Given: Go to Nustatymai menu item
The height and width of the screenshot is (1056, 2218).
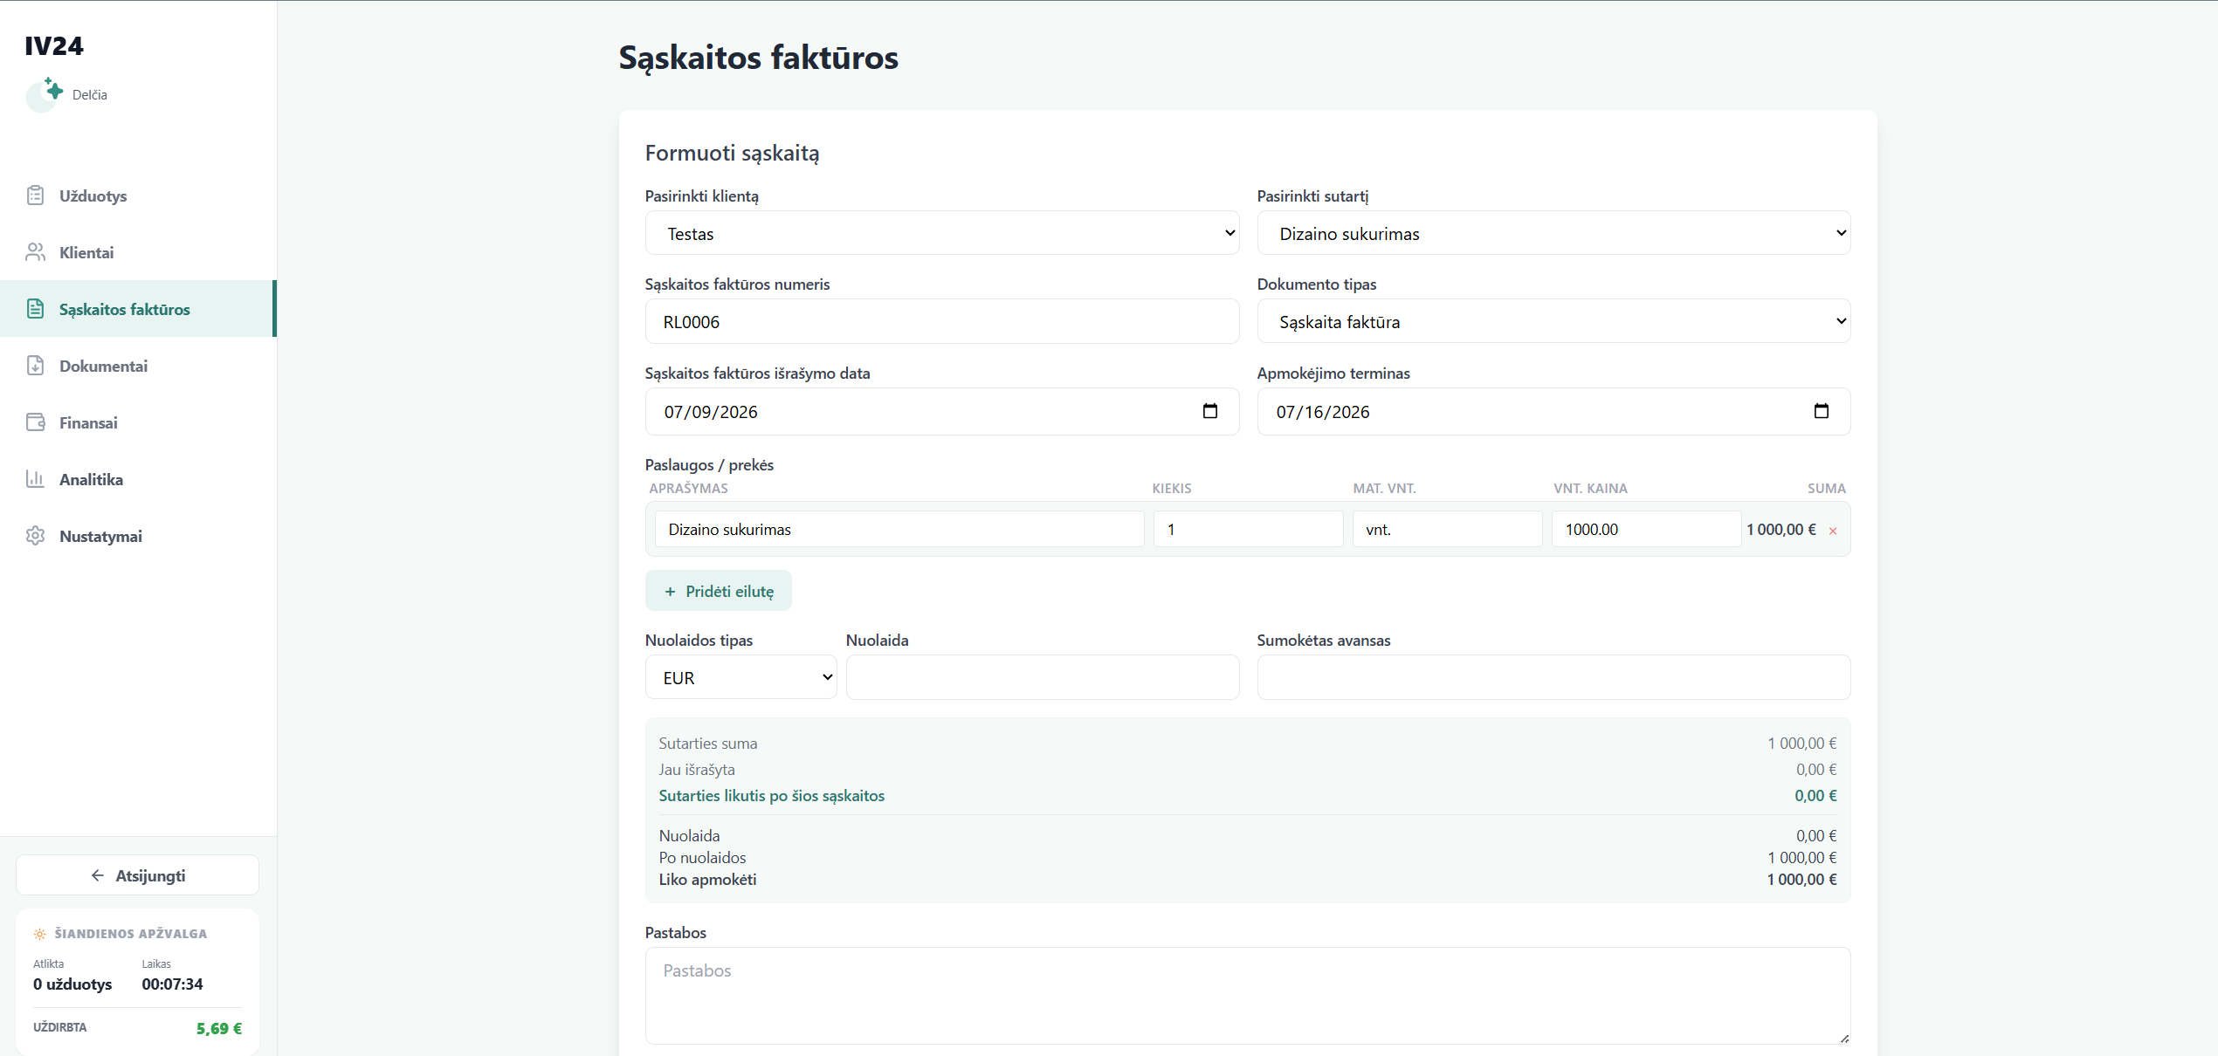Looking at the screenshot, I should 138,536.
